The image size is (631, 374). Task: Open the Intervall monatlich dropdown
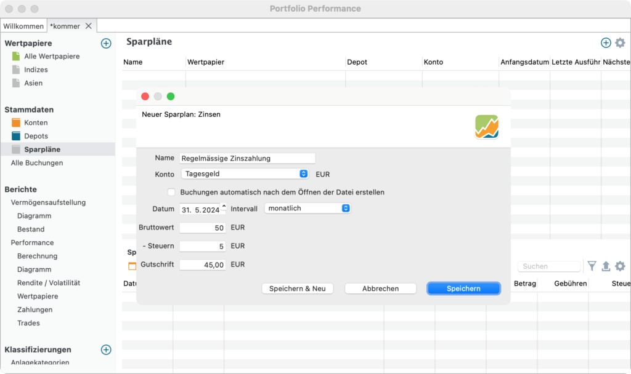(307, 208)
